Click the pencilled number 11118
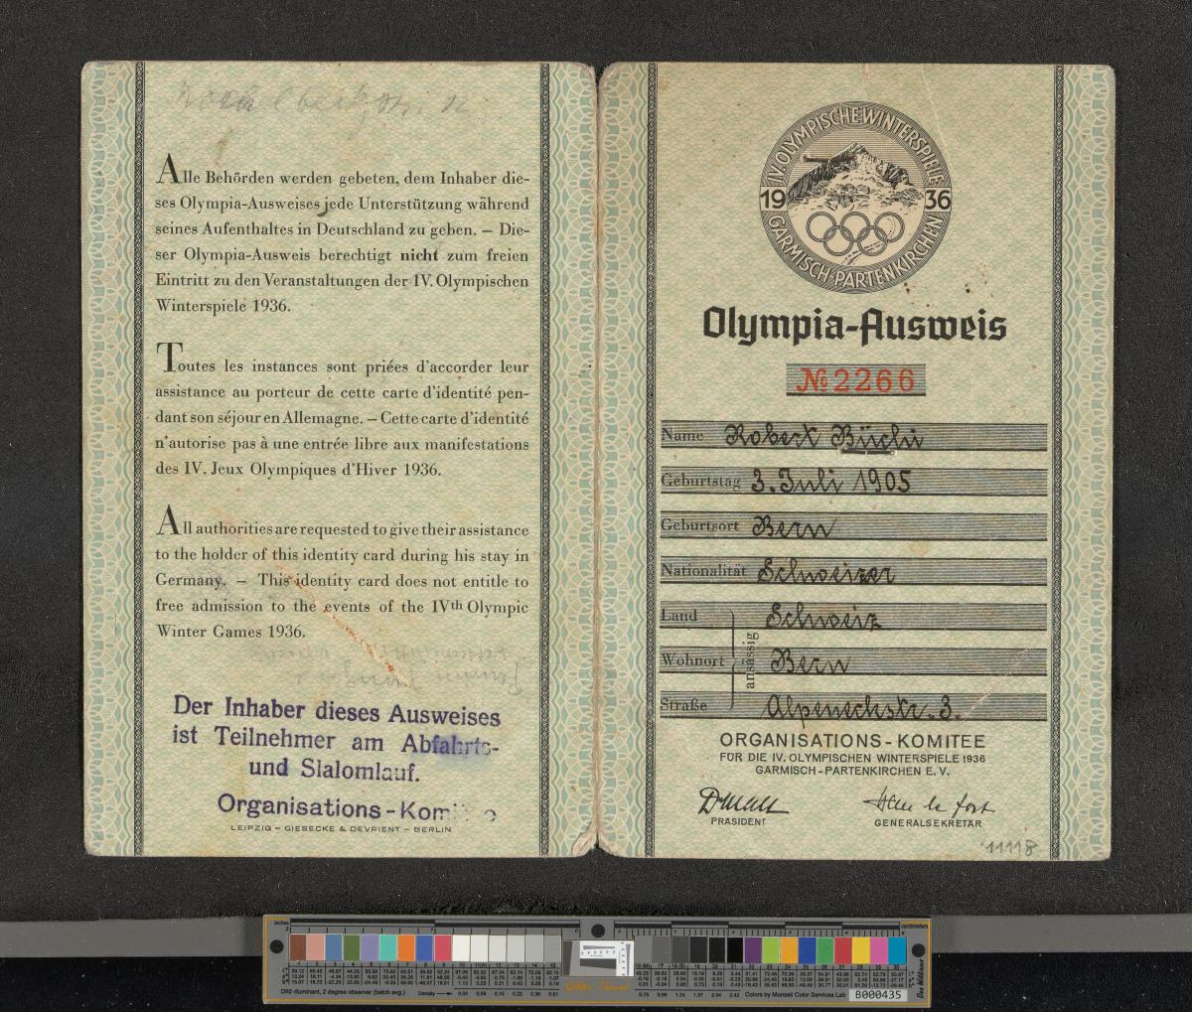The width and height of the screenshot is (1192, 1012). point(1010,848)
